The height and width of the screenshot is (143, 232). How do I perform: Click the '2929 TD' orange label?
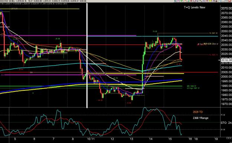[198, 112]
